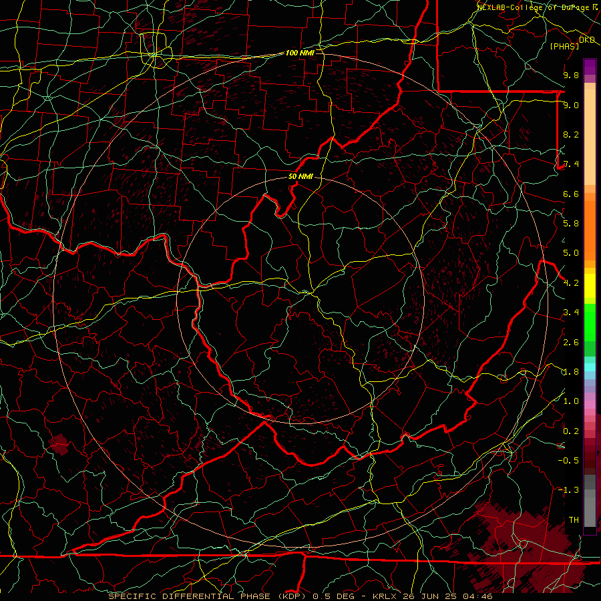Click the "26 JUN 25 04:46" timestamp
This screenshot has width=601, height=601.
447,596
